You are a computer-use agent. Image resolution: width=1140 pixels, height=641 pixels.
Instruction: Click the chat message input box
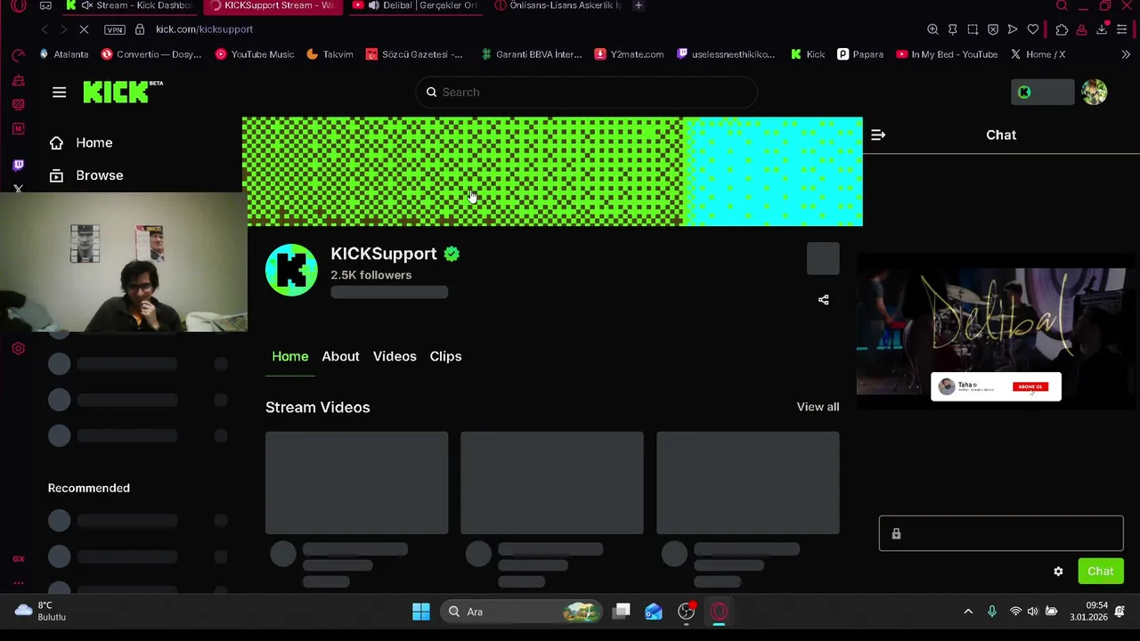[x=1001, y=533]
